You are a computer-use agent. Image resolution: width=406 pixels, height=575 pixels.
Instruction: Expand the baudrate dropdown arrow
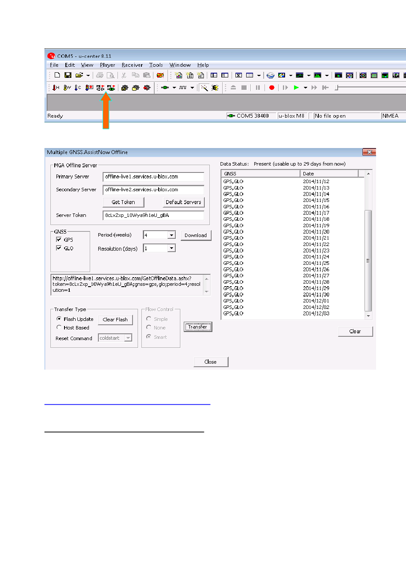192,88
